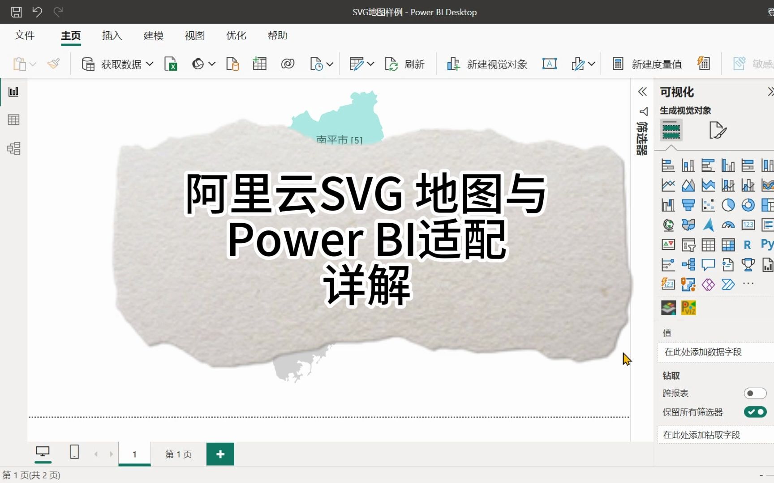
Task: Click the 筛选器 filter pane label
Action: pyautogui.click(x=642, y=139)
